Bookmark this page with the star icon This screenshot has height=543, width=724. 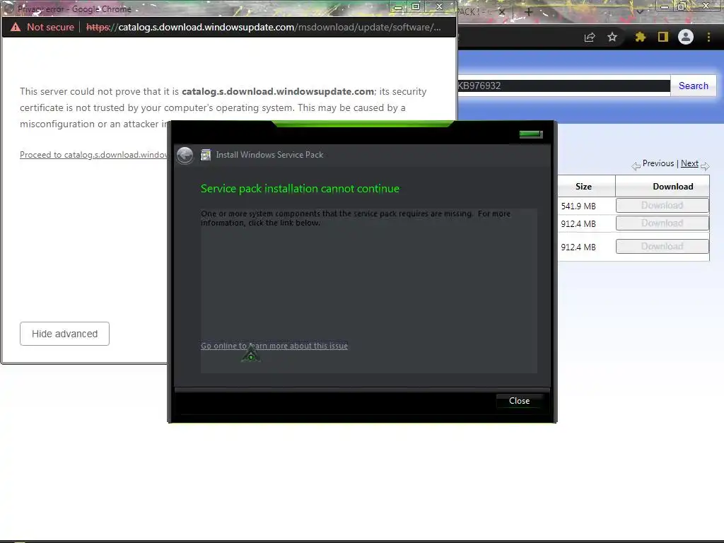tap(612, 37)
